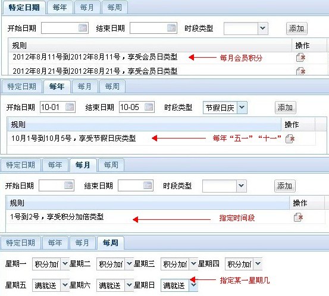Open the 星期日 满就送 dropdown
The height and width of the screenshot is (296, 329).
click(193, 285)
